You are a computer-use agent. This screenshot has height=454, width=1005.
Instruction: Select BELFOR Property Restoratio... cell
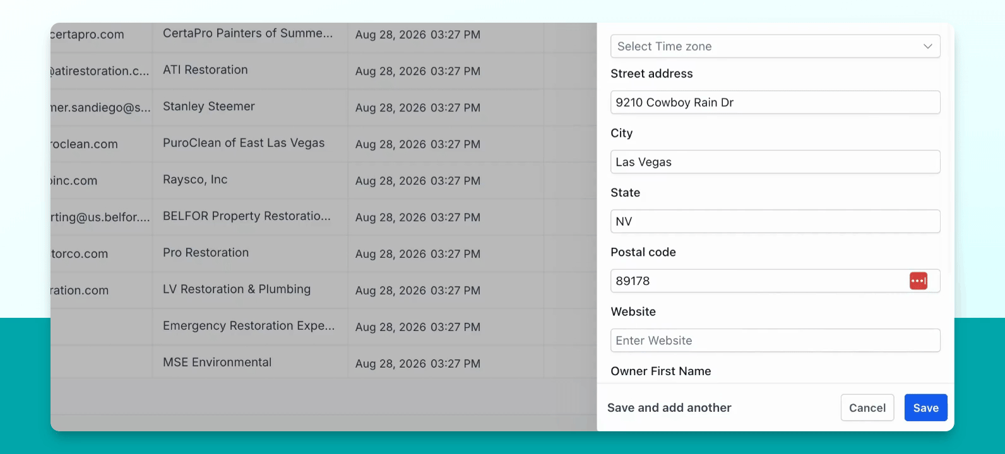tap(247, 216)
